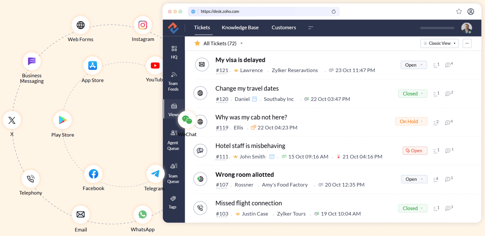The image size is (485, 236).
Task: Click the browser address bar URL
Action: 220,12
